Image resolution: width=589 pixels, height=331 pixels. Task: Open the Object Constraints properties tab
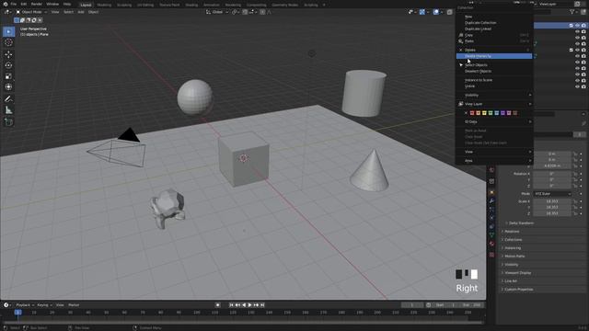491,226
